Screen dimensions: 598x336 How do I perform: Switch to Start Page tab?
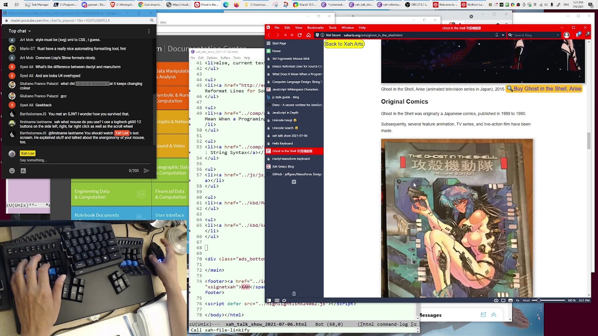click(294, 43)
